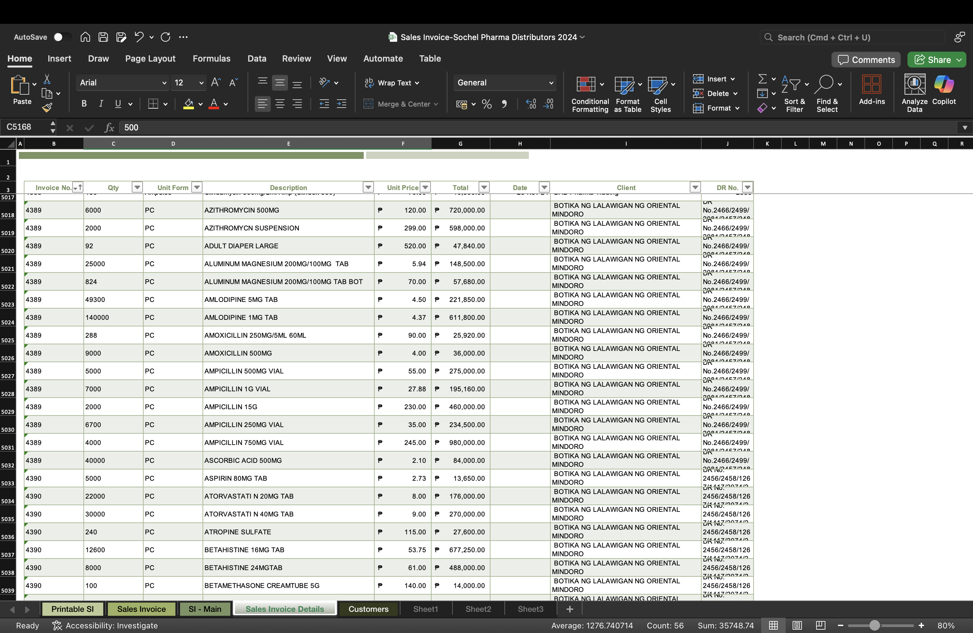Image resolution: width=973 pixels, height=633 pixels.
Task: Click Accessibility: Investigate in status bar
Action: tap(106, 626)
